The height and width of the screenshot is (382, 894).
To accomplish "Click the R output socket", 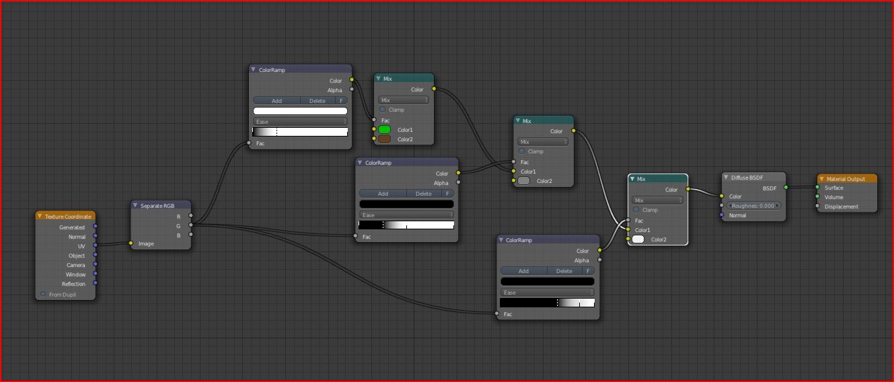I will (190, 216).
